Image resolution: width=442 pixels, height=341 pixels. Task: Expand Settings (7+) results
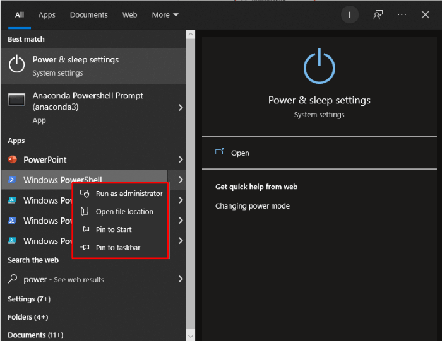point(29,299)
